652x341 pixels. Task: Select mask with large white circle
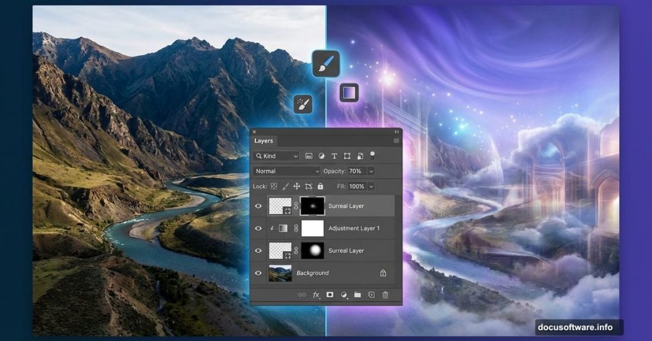coord(312,251)
